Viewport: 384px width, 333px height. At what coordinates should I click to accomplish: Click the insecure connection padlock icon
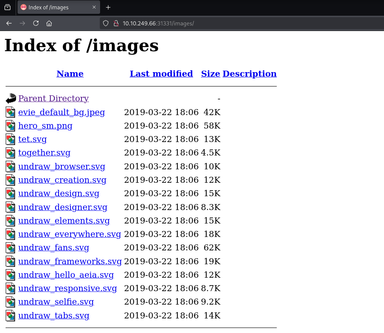[x=116, y=23]
